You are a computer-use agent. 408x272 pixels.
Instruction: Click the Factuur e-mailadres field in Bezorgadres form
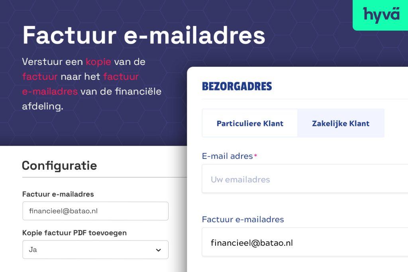point(305,243)
